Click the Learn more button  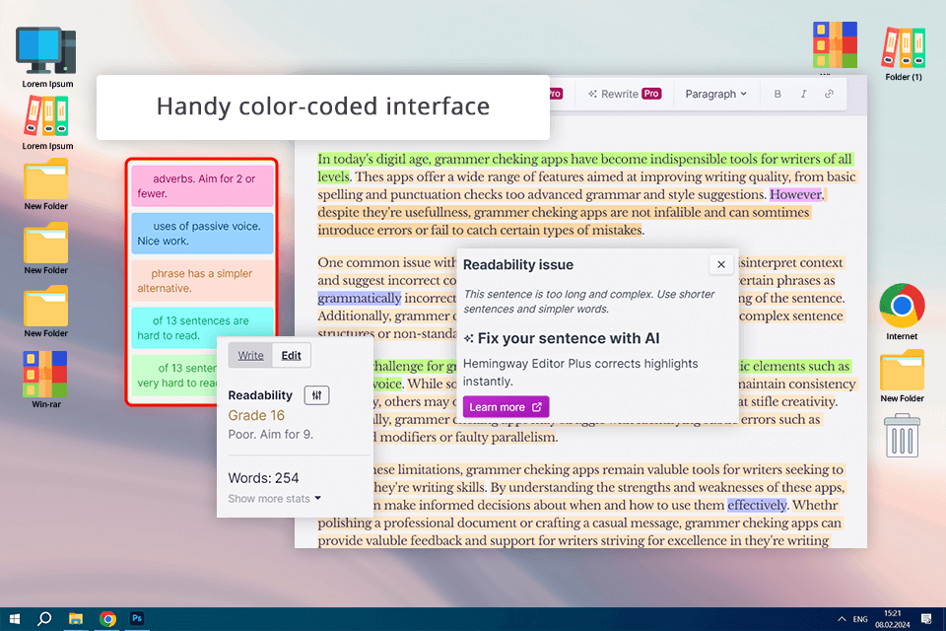coord(506,407)
